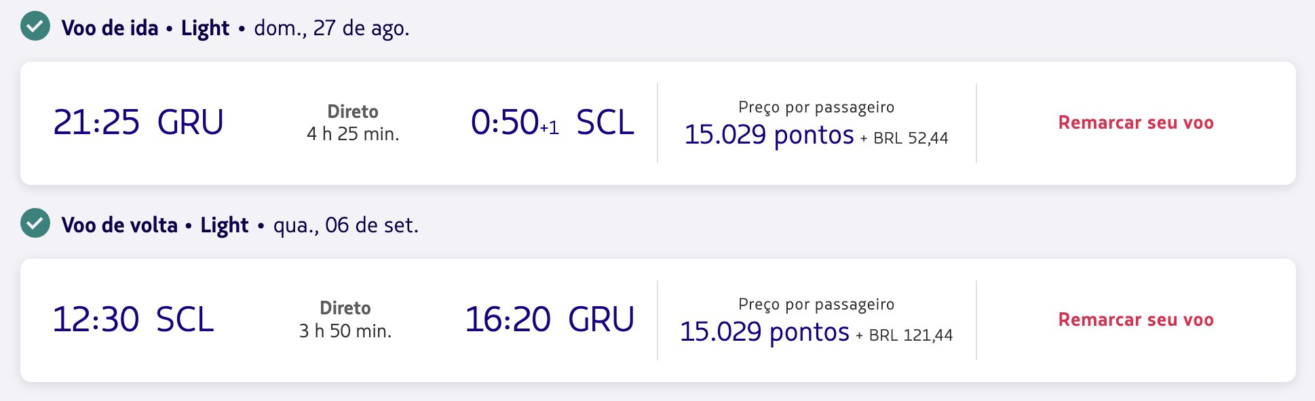
Task: Click Preço por passageiro on return card
Action: click(816, 304)
